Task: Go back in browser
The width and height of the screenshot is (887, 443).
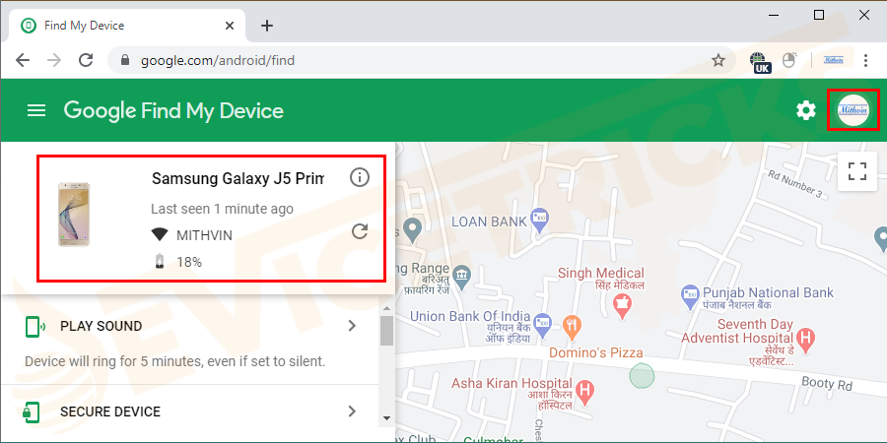Action: tap(23, 60)
